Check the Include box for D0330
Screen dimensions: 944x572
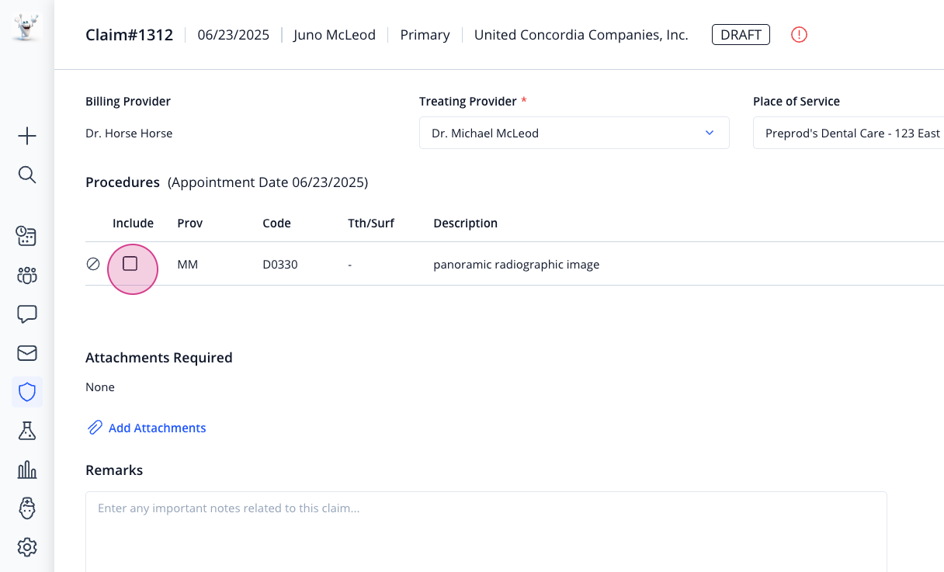tap(130, 264)
